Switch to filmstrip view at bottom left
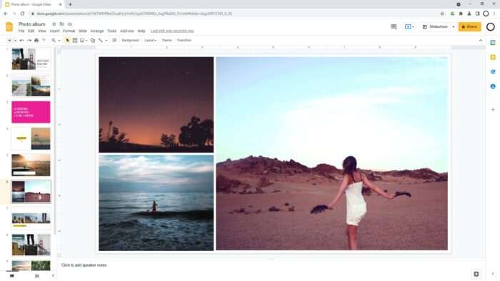The height and width of the screenshot is (281, 500). coord(12,275)
